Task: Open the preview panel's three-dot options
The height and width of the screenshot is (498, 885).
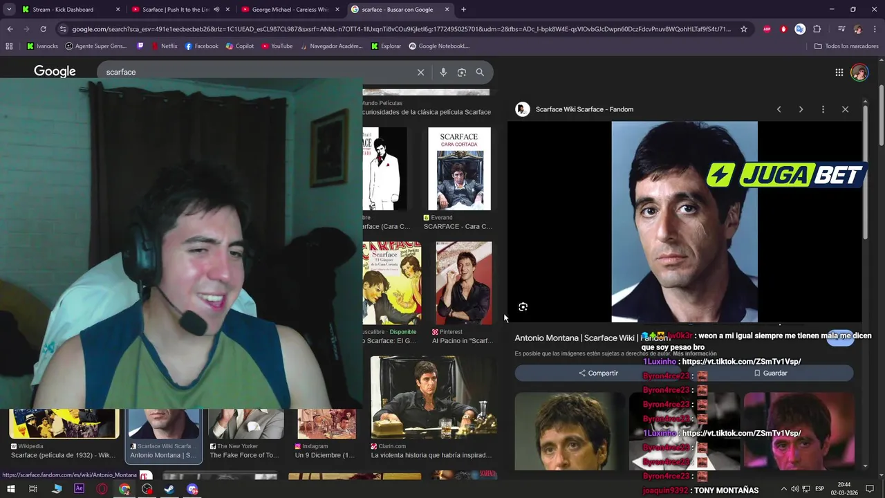Action: (823, 109)
